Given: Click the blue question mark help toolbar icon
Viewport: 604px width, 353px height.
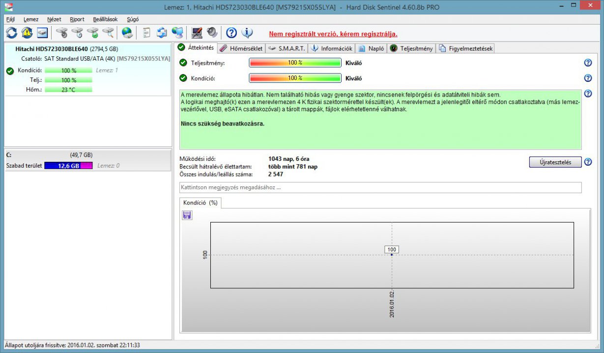Looking at the screenshot, I should pyautogui.click(x=231, y=33).
